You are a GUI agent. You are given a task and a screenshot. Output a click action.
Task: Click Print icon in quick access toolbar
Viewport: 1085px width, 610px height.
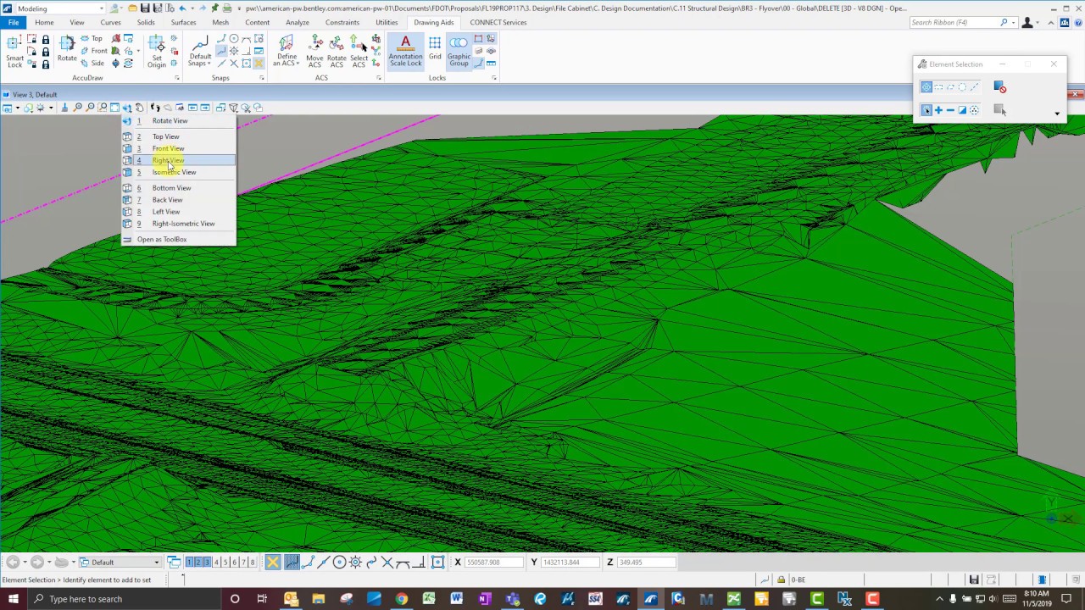(x=227, y=8)
